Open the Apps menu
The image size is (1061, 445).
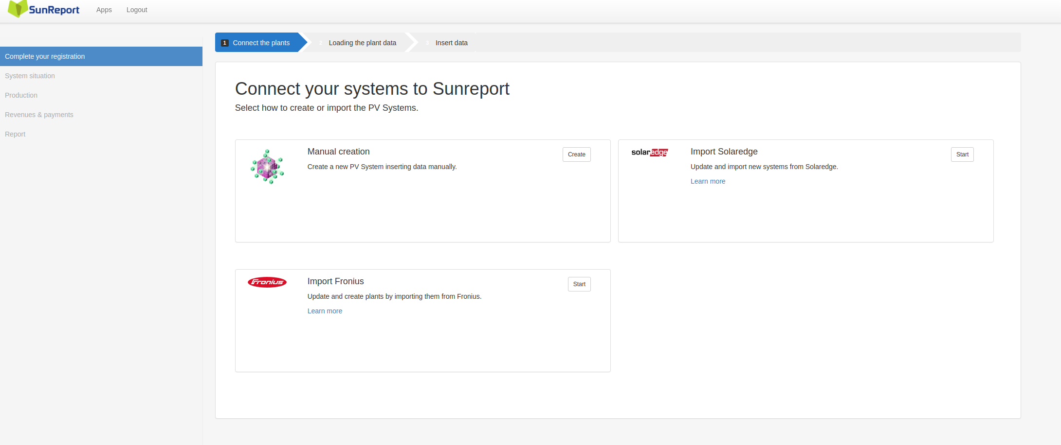pyautogui.click(x=104, y=10)
